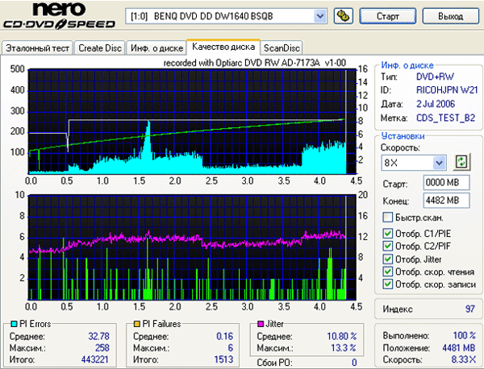Click the cyan PI Errors legend square
Screen dimensions: 484x369
pyautogui.click(x=10, y=323)
